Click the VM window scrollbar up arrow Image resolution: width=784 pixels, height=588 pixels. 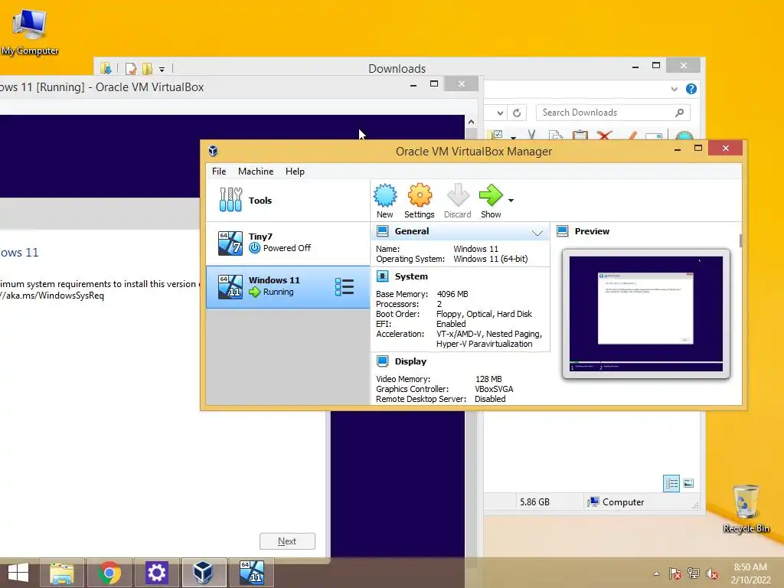point(471,122)
